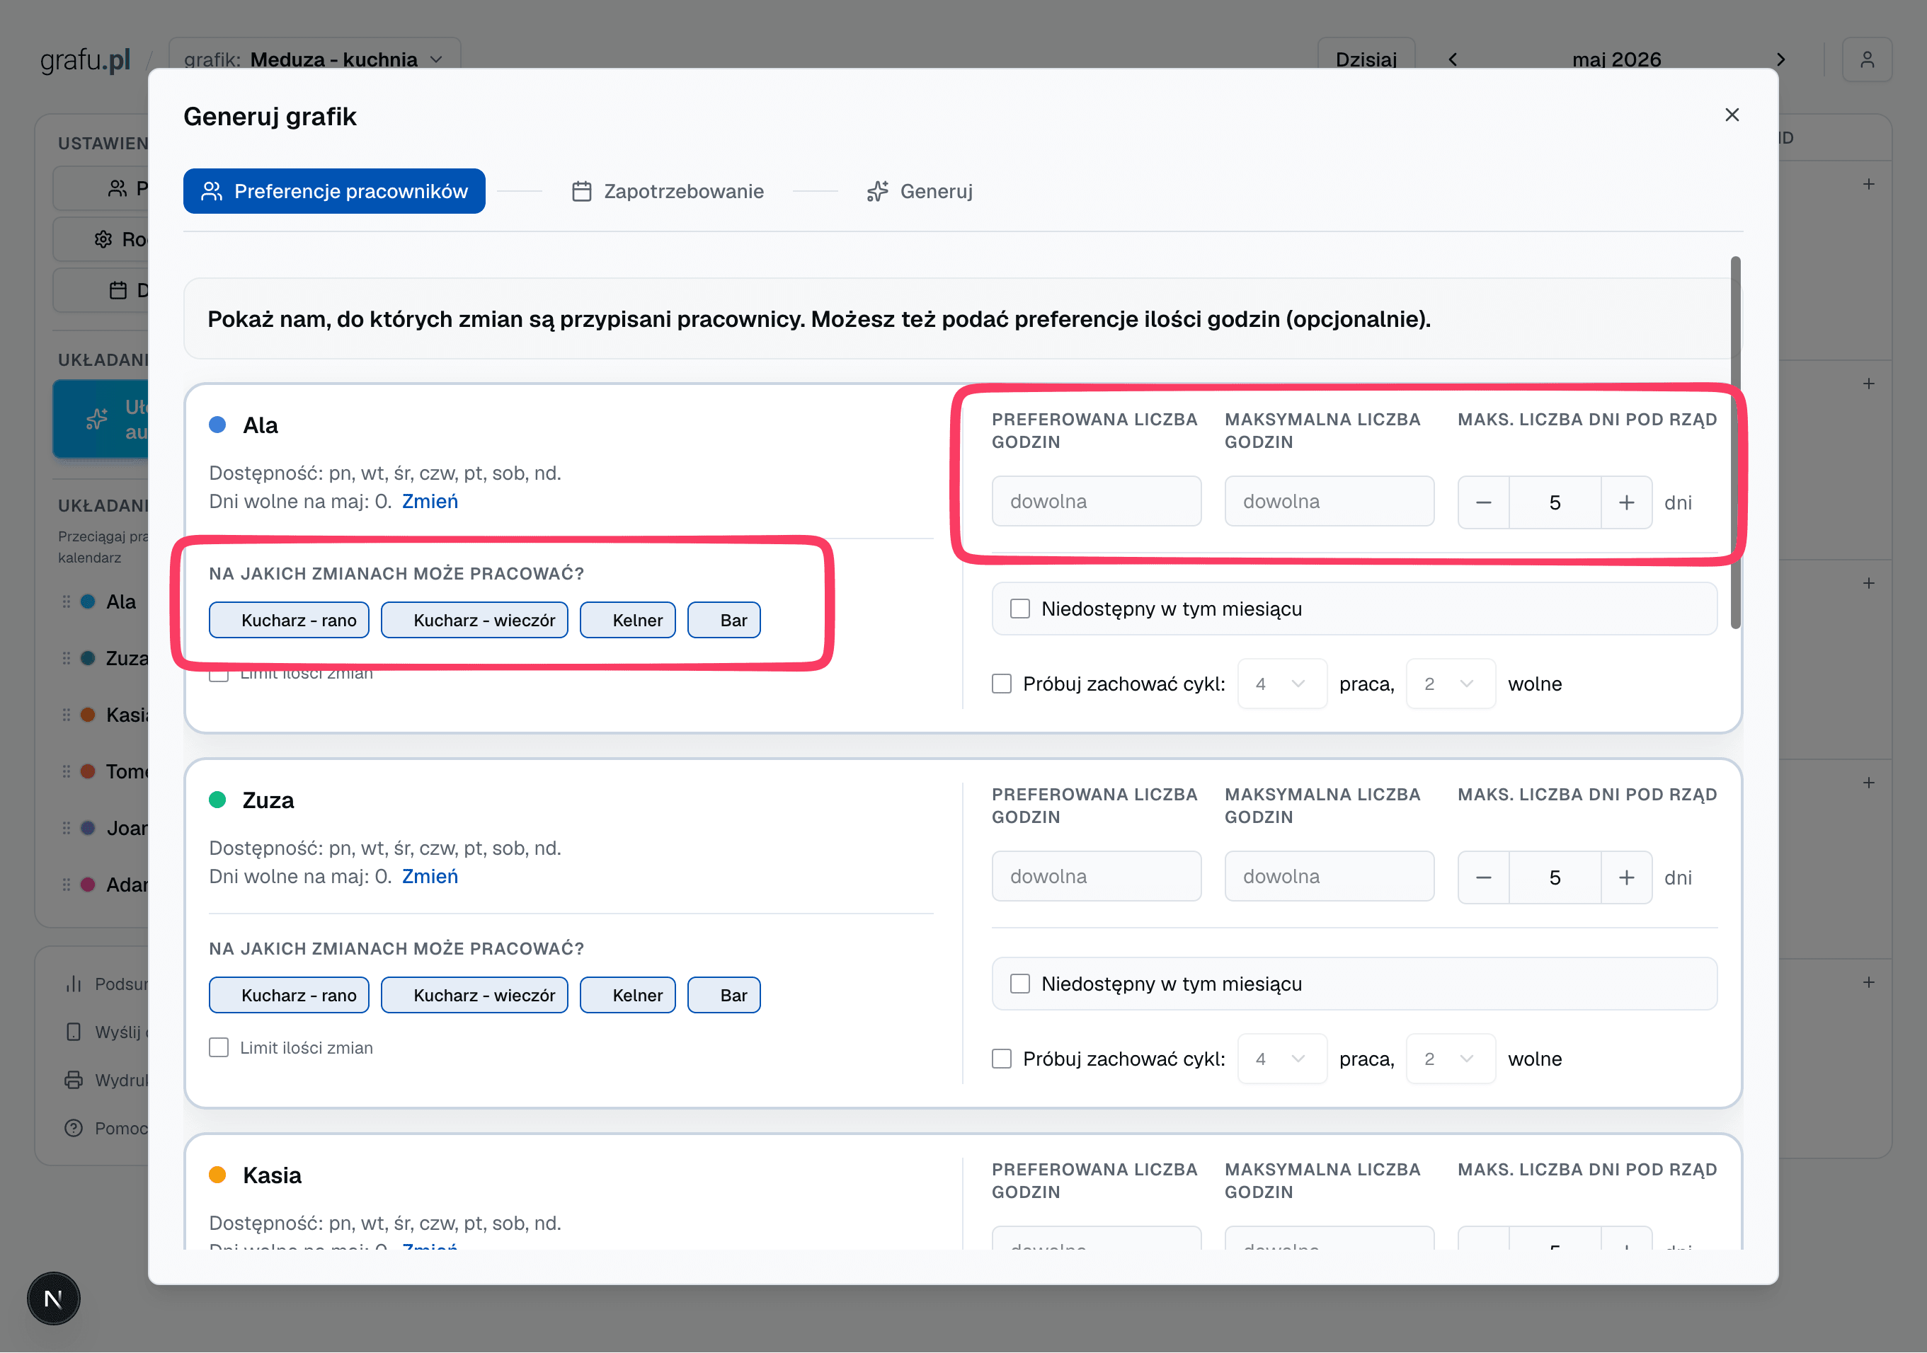
Task: Open Zuza's work days cycle dropdown
Action: click(x=1281, y=1059)
